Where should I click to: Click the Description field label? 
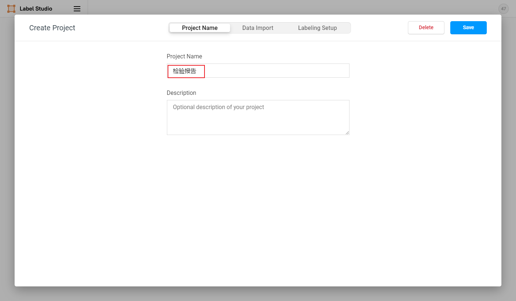coord(181,93)
